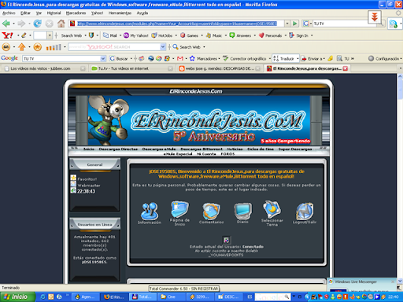Click the Inicio Start button

(x=17, y=296)
